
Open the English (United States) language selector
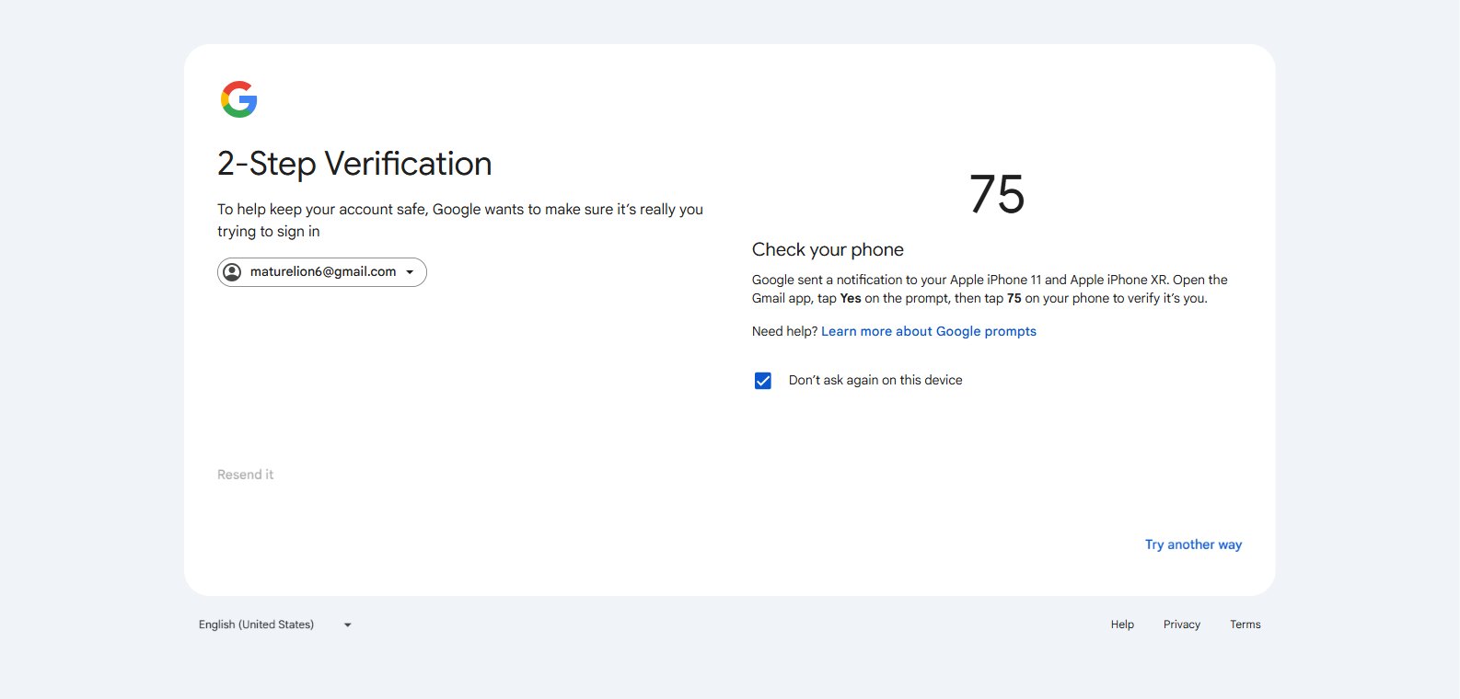(257, 625)
